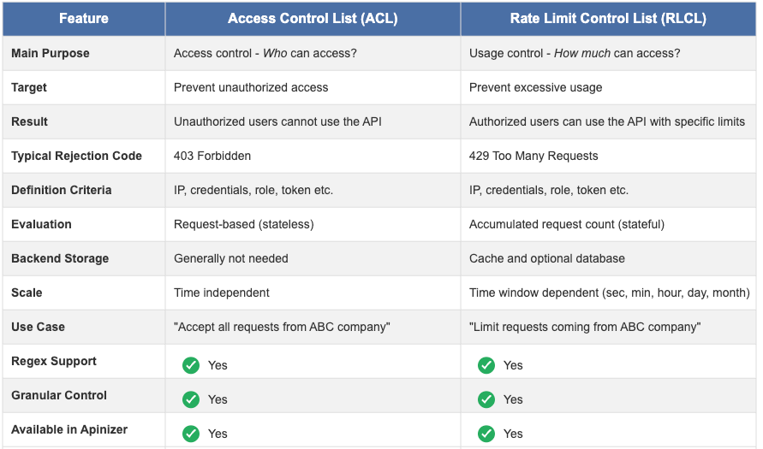Click RLCL Granular Control green checkmark
This screenshot has width=763, height=449.
click(486, 399)
